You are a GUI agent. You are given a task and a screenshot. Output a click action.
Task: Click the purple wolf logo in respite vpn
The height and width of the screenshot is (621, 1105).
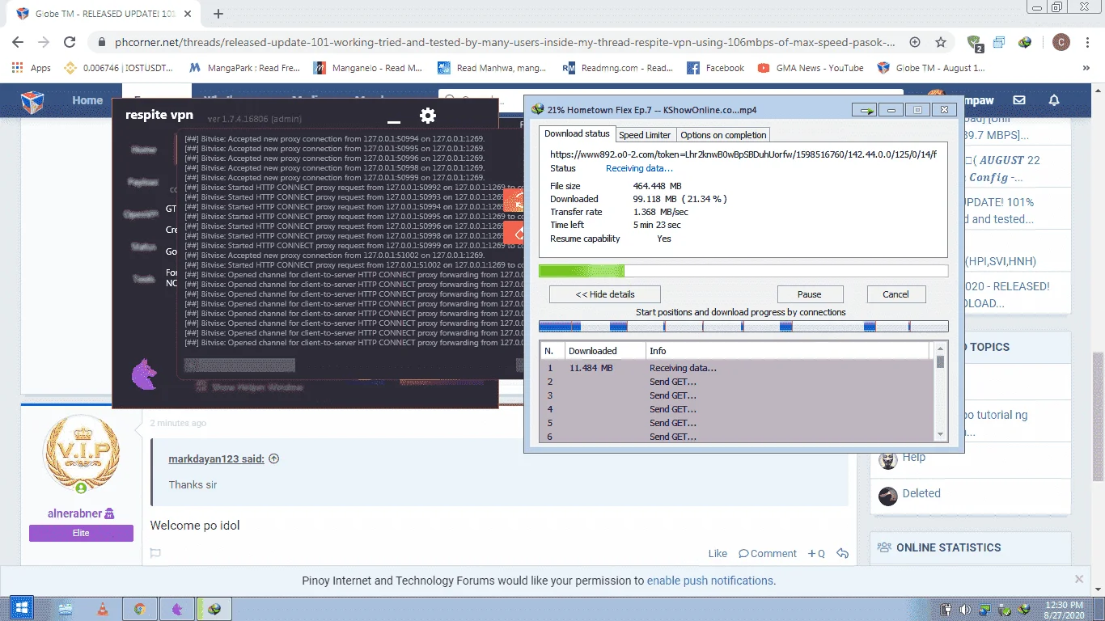[144, 374]
